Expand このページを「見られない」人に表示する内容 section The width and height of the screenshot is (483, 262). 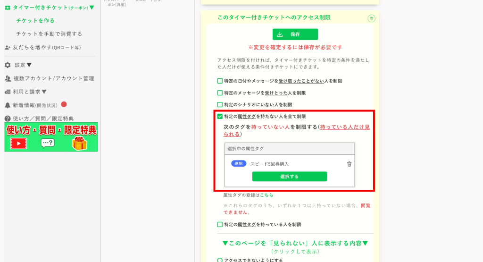coord(295,247)
